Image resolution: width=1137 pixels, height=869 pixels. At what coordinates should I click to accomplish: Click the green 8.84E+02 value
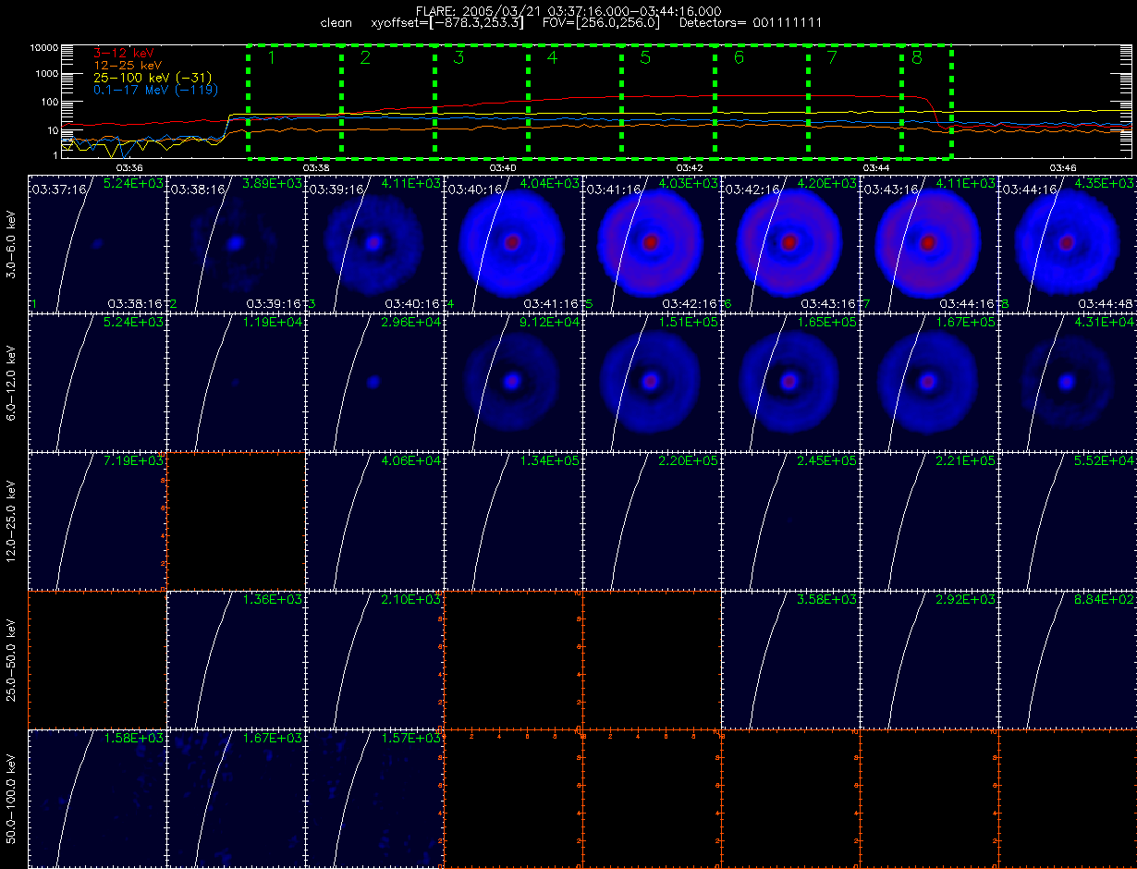(x=1105, y=600)
